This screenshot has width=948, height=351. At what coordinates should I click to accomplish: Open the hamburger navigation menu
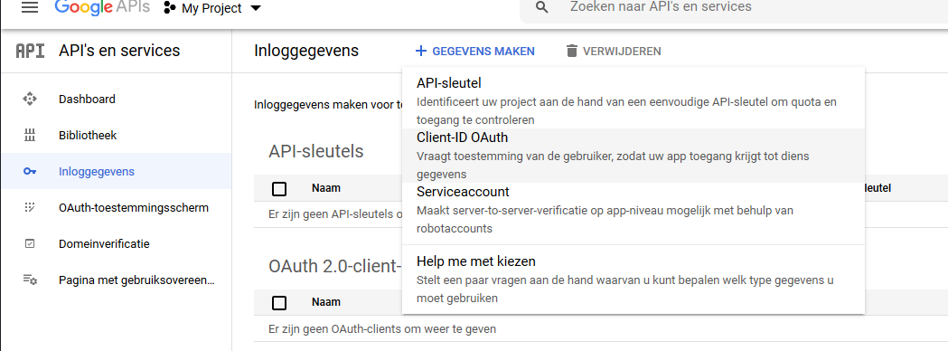click(x=30, y=8)
